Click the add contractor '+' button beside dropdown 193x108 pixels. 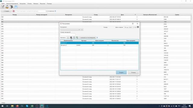82,29
